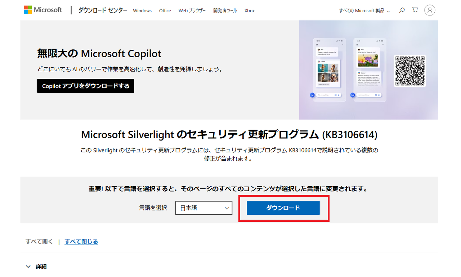The image size is (461, 277).
Task: Open the Office navigation item
Action: (x=165, y=11)
